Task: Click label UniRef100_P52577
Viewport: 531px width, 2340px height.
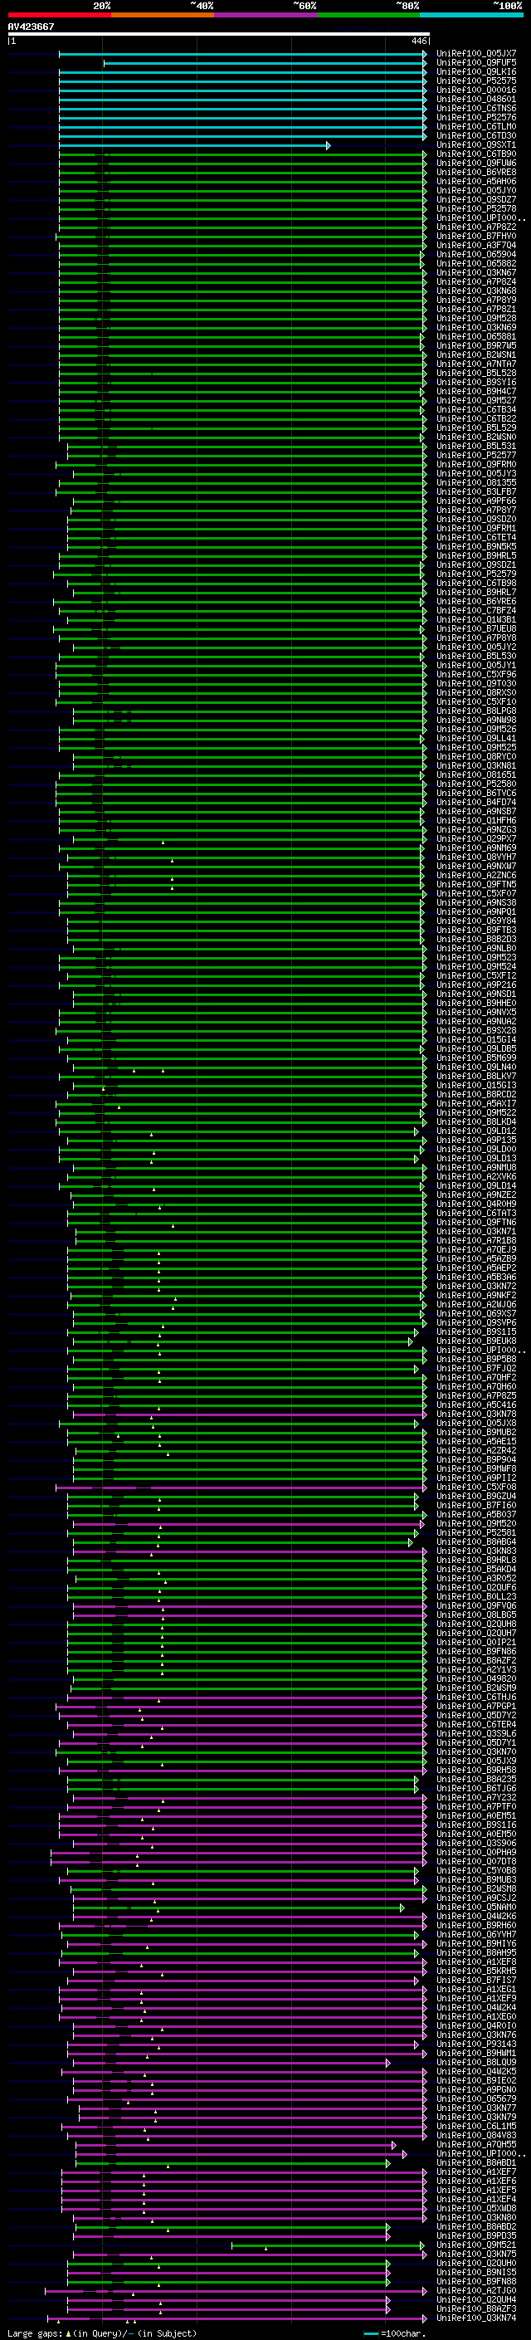Action: [476, 455]
